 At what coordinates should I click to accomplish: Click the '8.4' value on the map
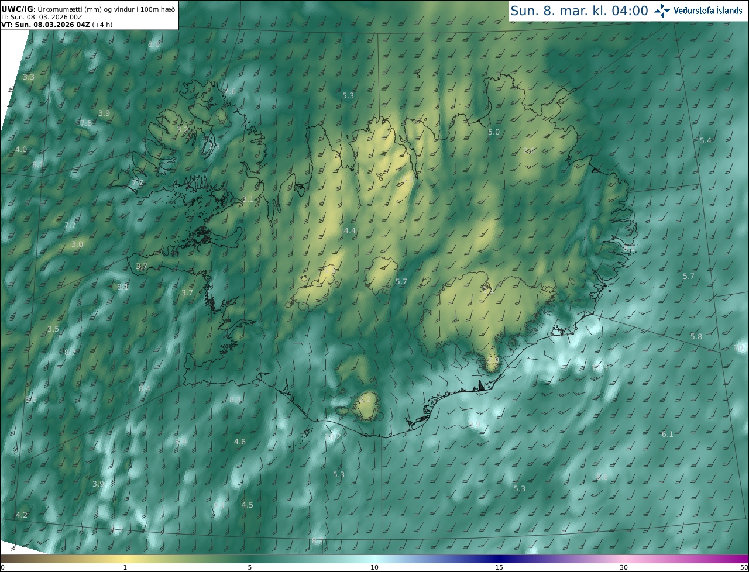coord(145,390)
